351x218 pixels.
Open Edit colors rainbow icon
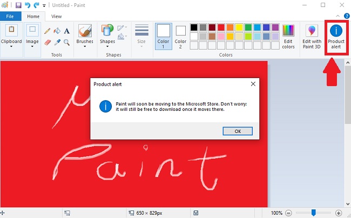(x=288, y=31)
